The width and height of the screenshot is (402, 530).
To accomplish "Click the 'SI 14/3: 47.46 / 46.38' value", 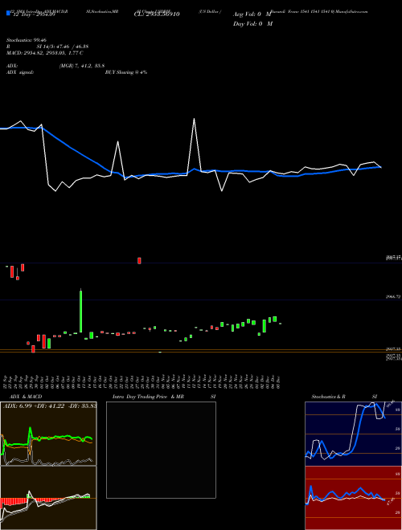I will point(63,47).
